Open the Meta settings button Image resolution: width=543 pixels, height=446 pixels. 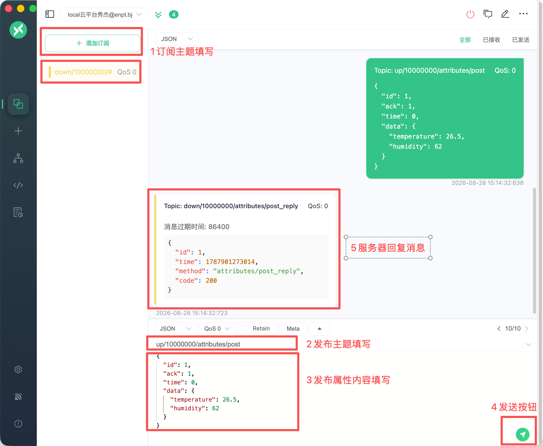pos(293,329)
